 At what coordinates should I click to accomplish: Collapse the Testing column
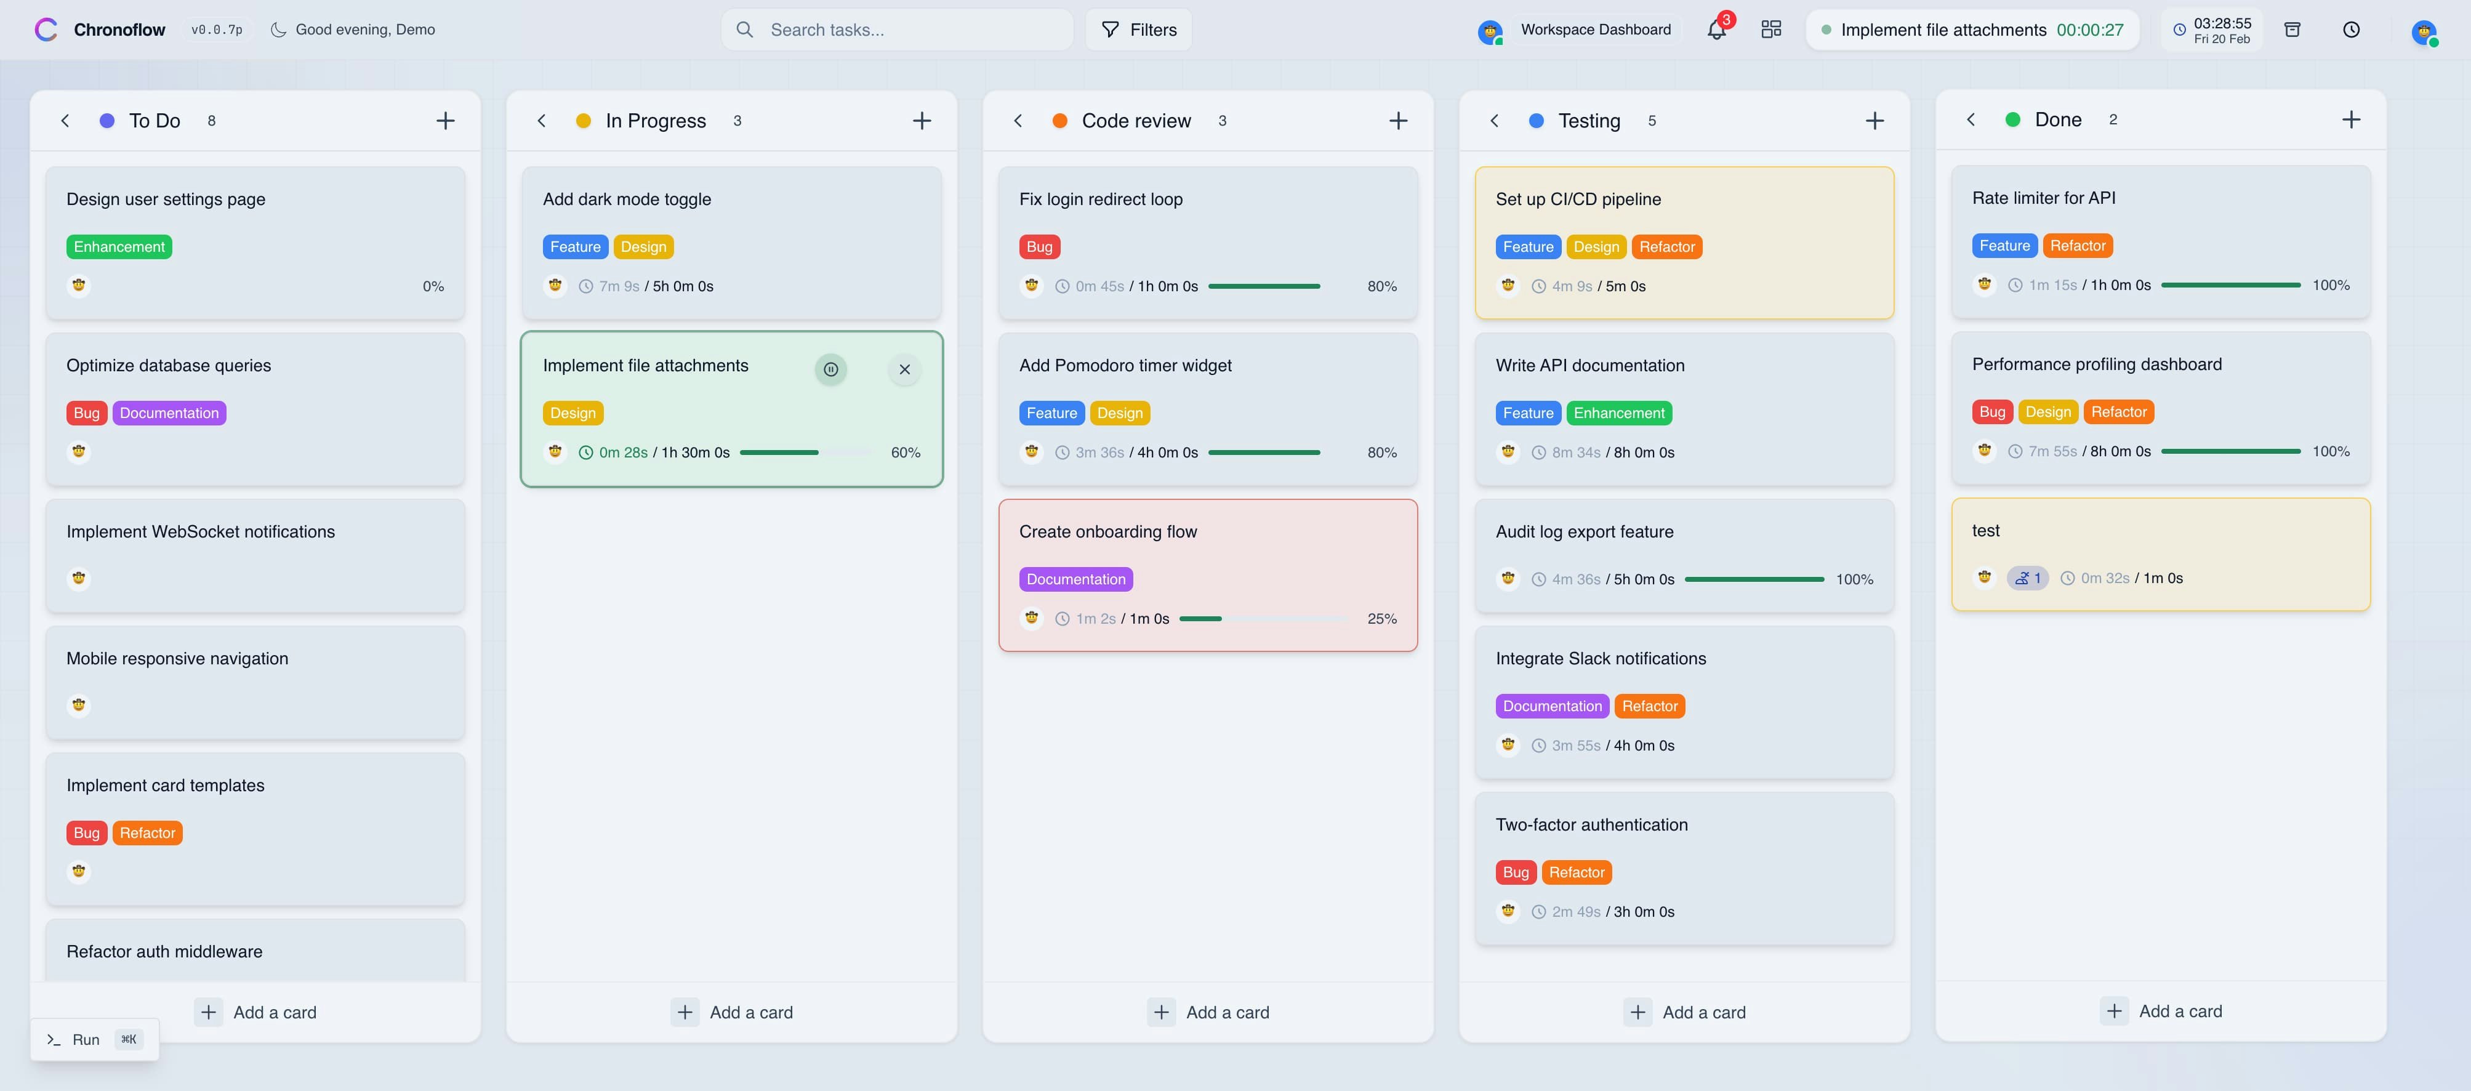click(1495, 121)
